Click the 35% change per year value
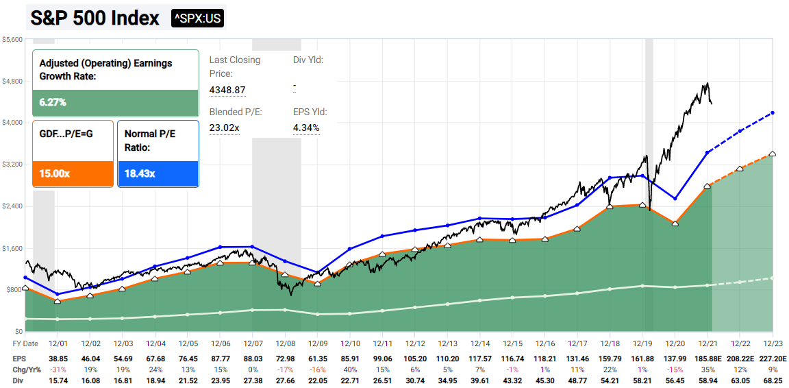The width and height of the screenshot is (789, 388). 707,370
